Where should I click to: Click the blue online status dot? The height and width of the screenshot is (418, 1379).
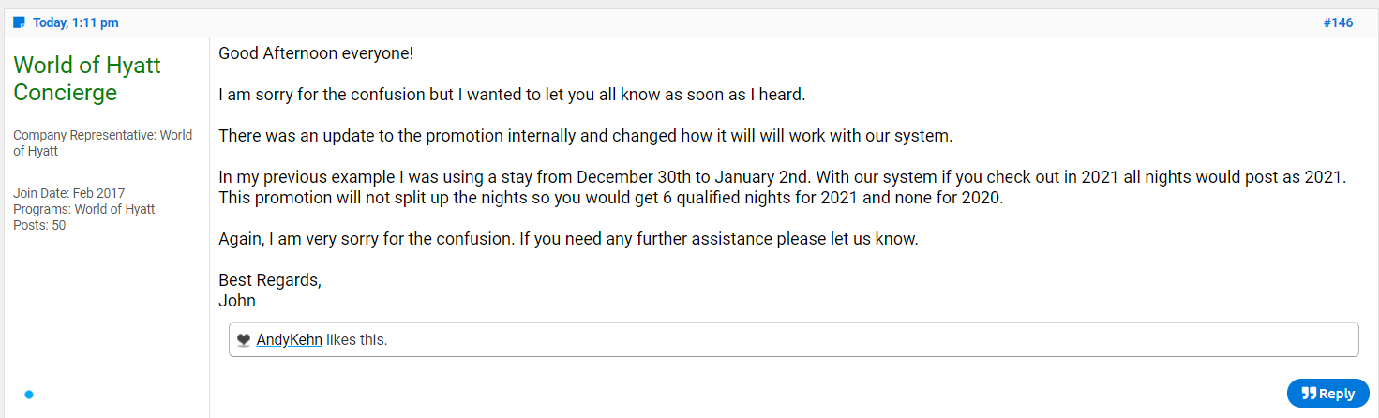tap(29, 395)
